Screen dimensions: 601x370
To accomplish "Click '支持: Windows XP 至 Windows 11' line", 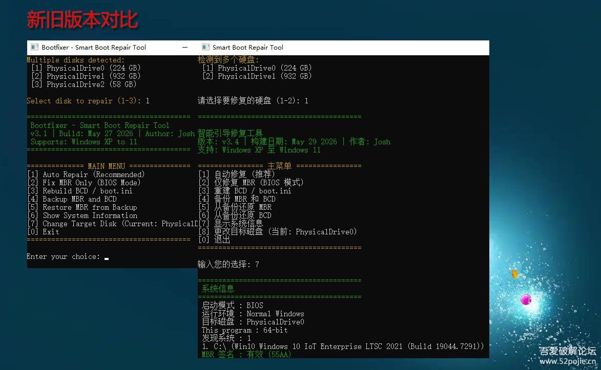I will click(x=259, y=150).
